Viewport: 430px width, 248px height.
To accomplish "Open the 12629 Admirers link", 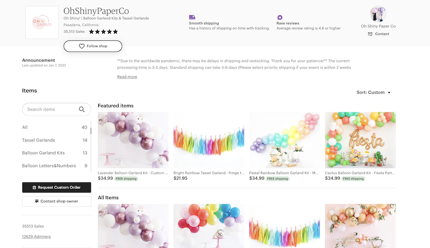I will click(37, 236).
